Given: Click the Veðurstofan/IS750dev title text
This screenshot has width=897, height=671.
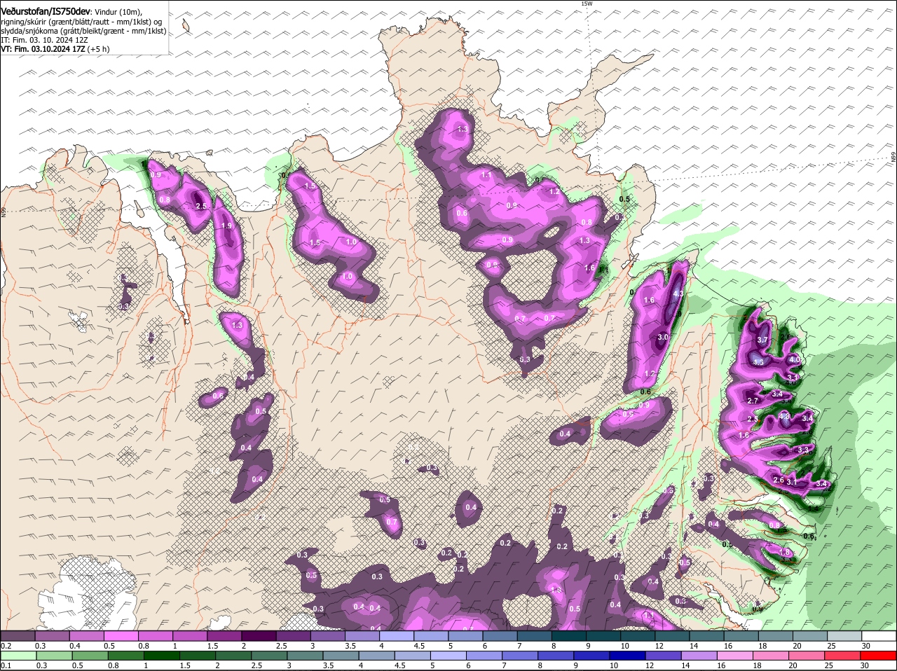Looking at the screenshot, I should point(45,12).
